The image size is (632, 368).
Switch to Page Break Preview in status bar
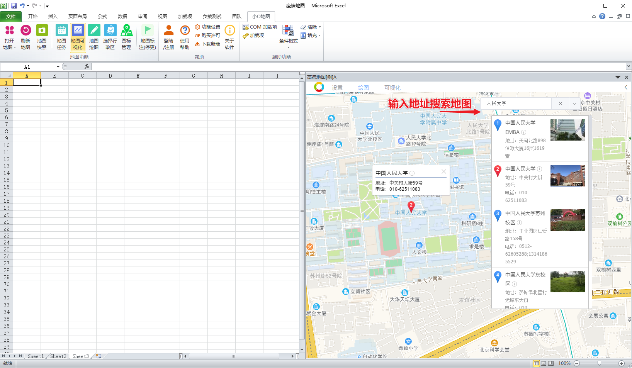pyautogui.click(x=551, y=363)
